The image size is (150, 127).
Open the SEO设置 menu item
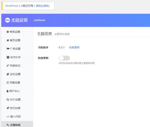[15, 100]
